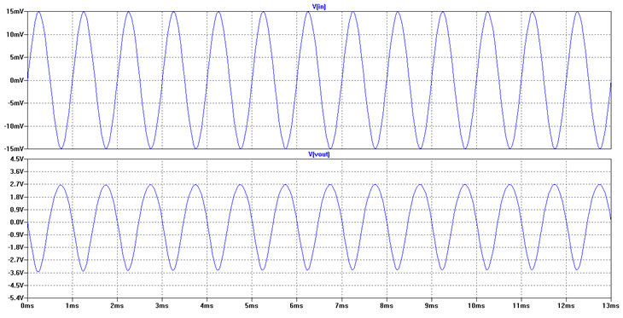Click the 5mV axis label
The image size is (623, 318).
pyautogui.click(x=18, y=57)
